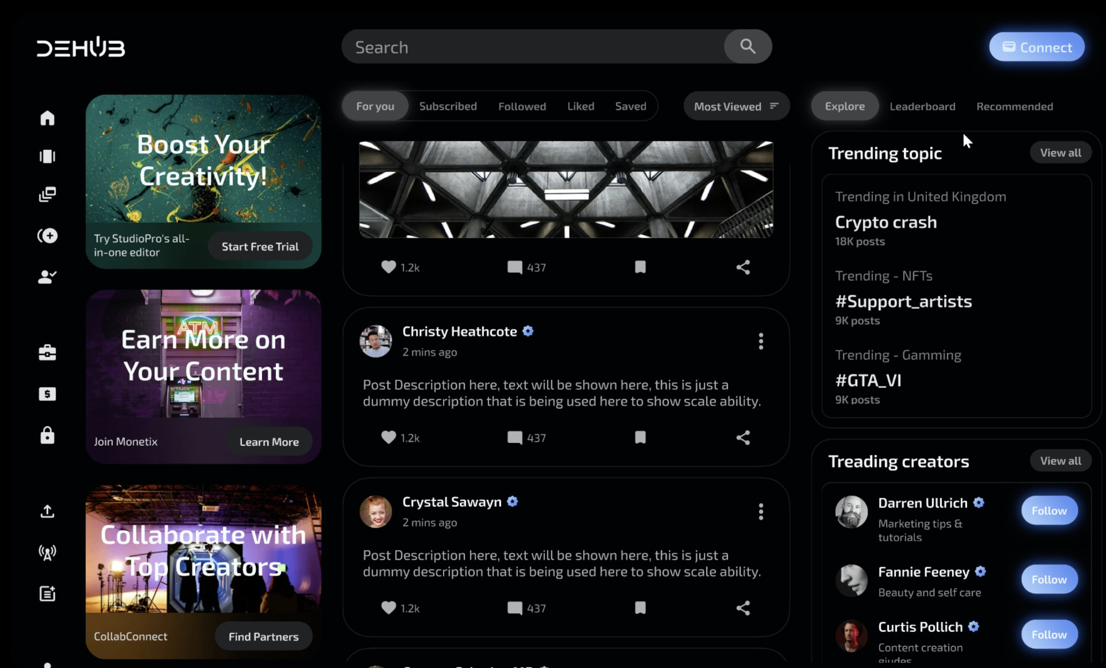1106x668 pixels.
Task: Open the new post note icon in sidebar
Action: tap(47, 594)
